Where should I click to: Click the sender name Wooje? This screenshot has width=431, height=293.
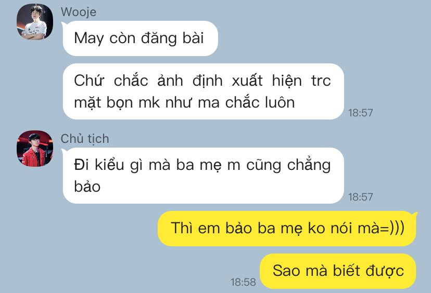[x=79, y=12]
